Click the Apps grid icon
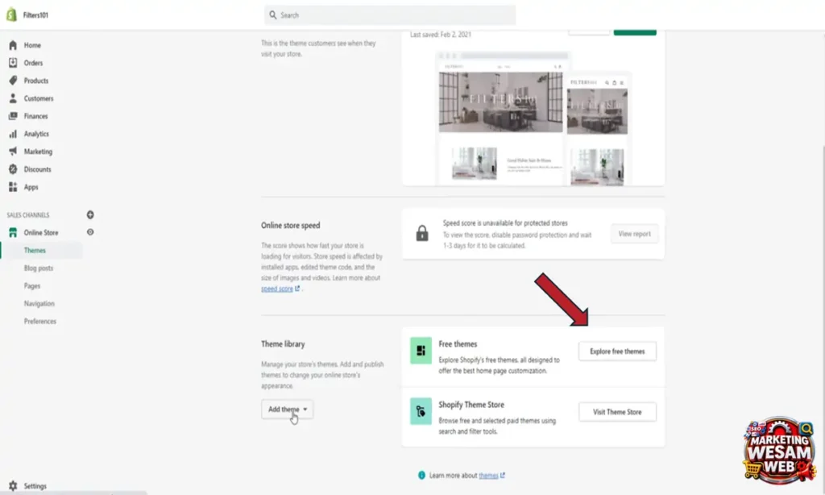825x495 pixels. coord(13,187)
